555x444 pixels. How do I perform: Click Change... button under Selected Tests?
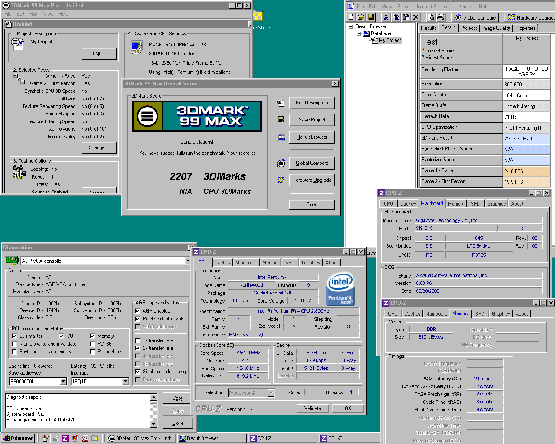pyautogui.click(x=99, y=147)
